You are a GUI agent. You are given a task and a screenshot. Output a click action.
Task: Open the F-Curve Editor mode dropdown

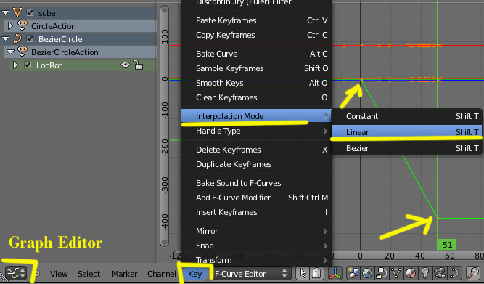[x=252, y=274]
